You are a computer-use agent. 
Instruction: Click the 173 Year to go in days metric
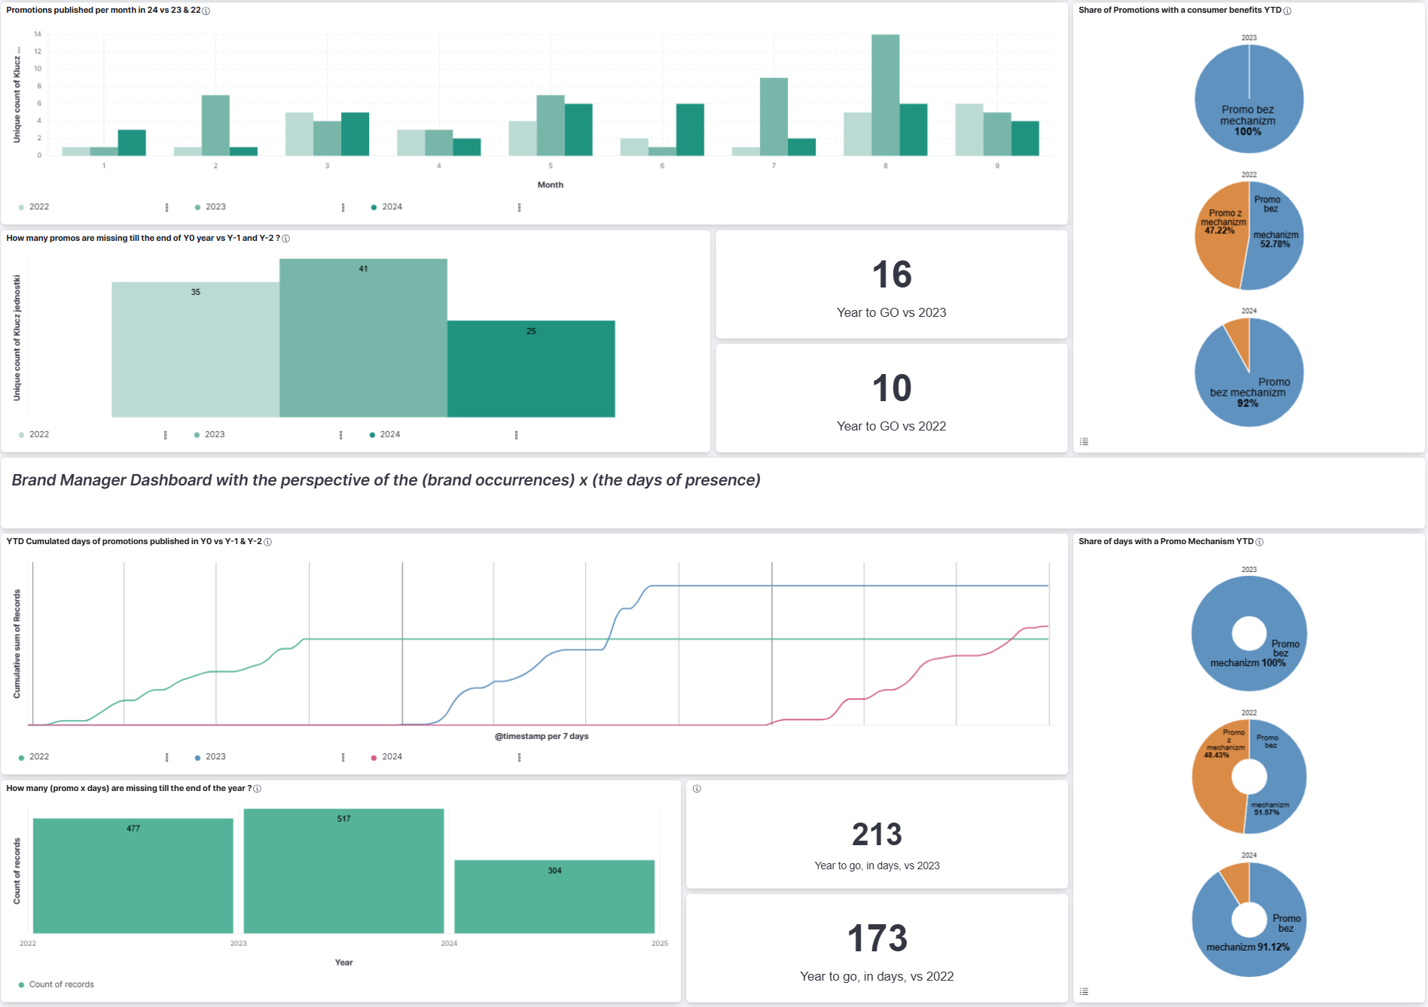(x=877, y=948)
